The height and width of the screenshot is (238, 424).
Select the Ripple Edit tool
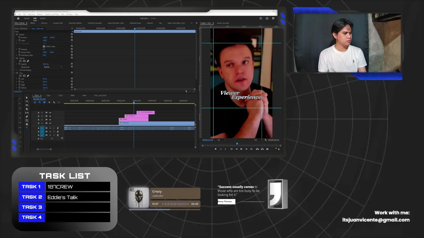[x=27, y=105]
